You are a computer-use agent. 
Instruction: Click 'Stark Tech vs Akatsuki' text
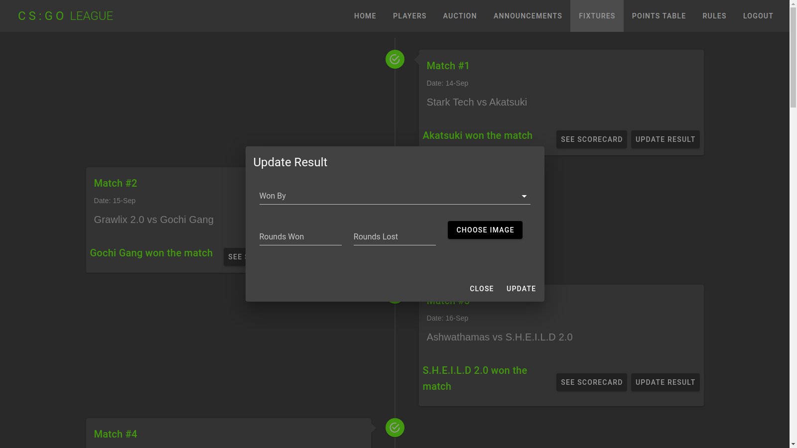pos(477,102)
